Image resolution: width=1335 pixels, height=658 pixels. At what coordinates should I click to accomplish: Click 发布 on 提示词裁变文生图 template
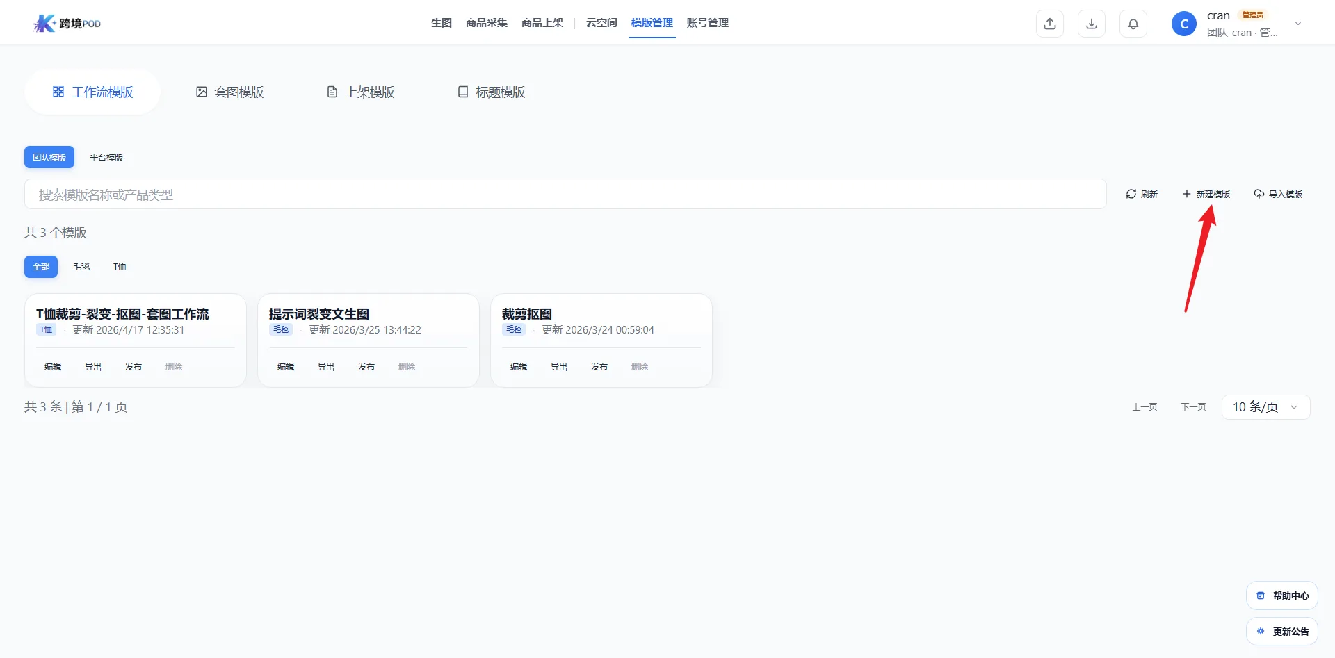click(x=366, y=367)
